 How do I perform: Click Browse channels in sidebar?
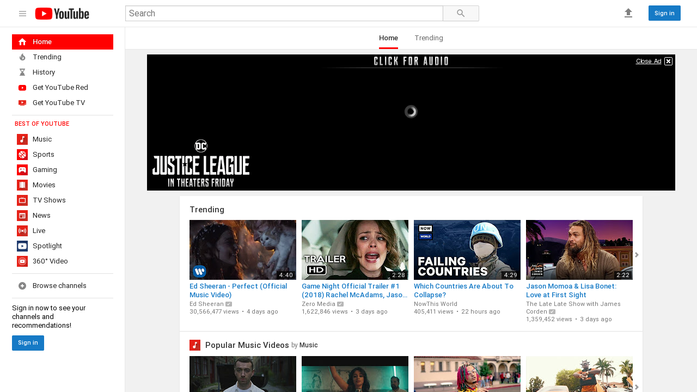(63, 286)
